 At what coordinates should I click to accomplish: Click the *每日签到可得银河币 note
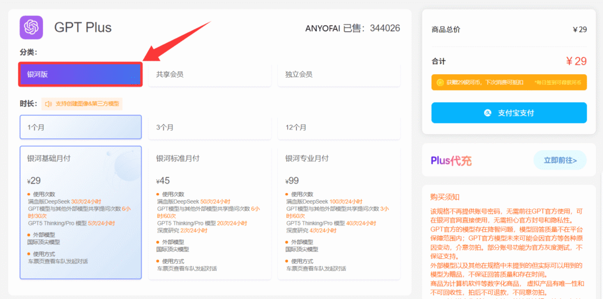557,82
